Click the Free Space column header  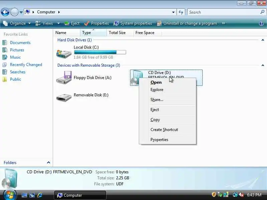148,32
